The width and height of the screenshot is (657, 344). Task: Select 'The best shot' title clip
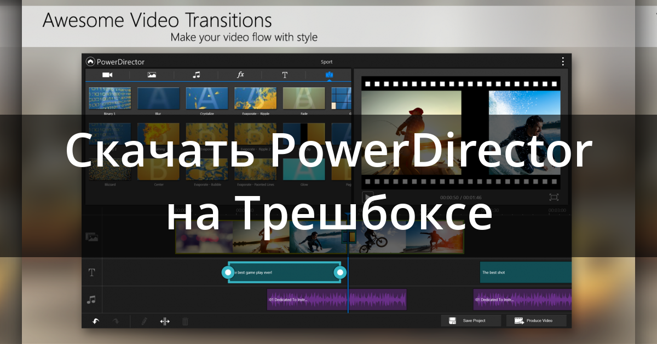[x=526, y=272]
